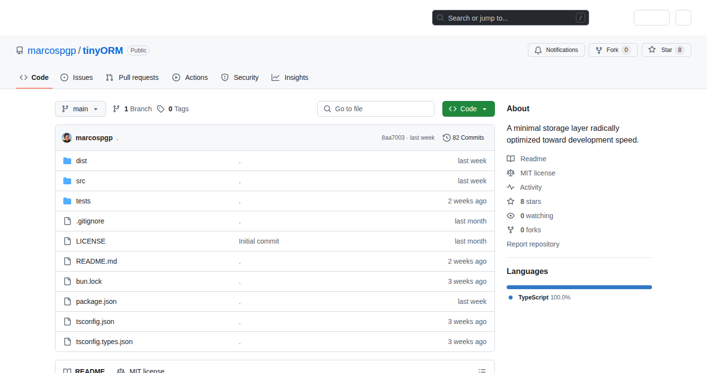Open the 0 watching link
The height and width of the screenshot is (373, 707).
[x=537, y=216]
